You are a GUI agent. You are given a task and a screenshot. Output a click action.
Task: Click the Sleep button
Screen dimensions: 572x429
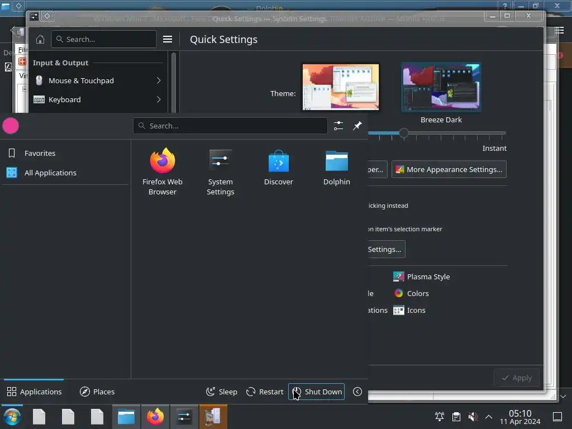click(x=221, y=392)
